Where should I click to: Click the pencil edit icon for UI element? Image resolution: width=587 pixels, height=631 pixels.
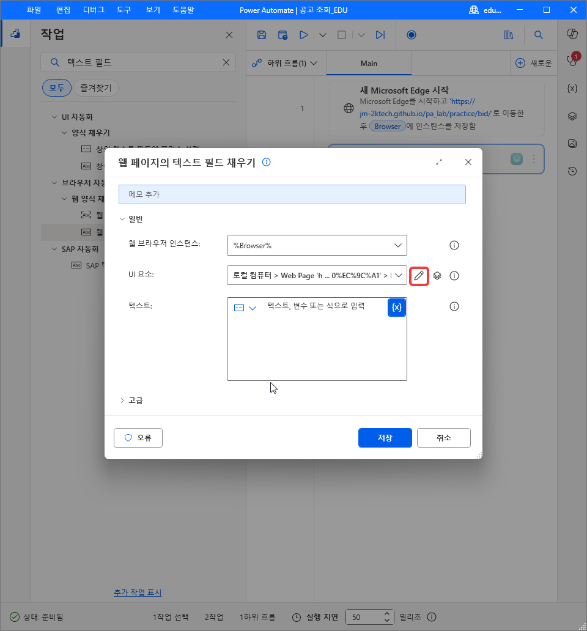(419, 276)
